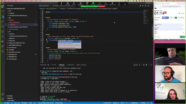Click the kill terminal trash icon

point(146,65)
